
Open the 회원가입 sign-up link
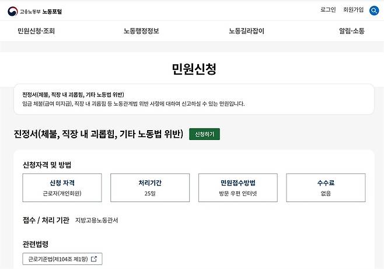pos(353,10)
